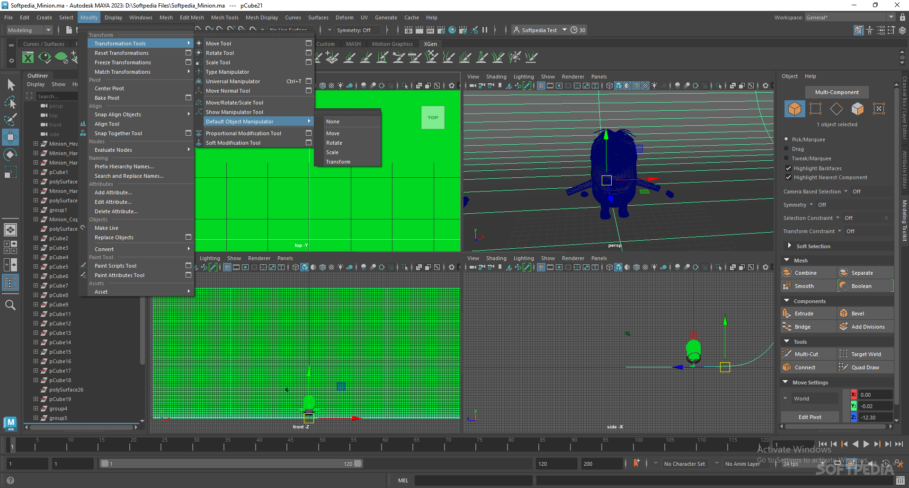This screenshot has height=488, width=909.
Task: Toggle Highlight Backfaces checkbox
Action: 788,168
